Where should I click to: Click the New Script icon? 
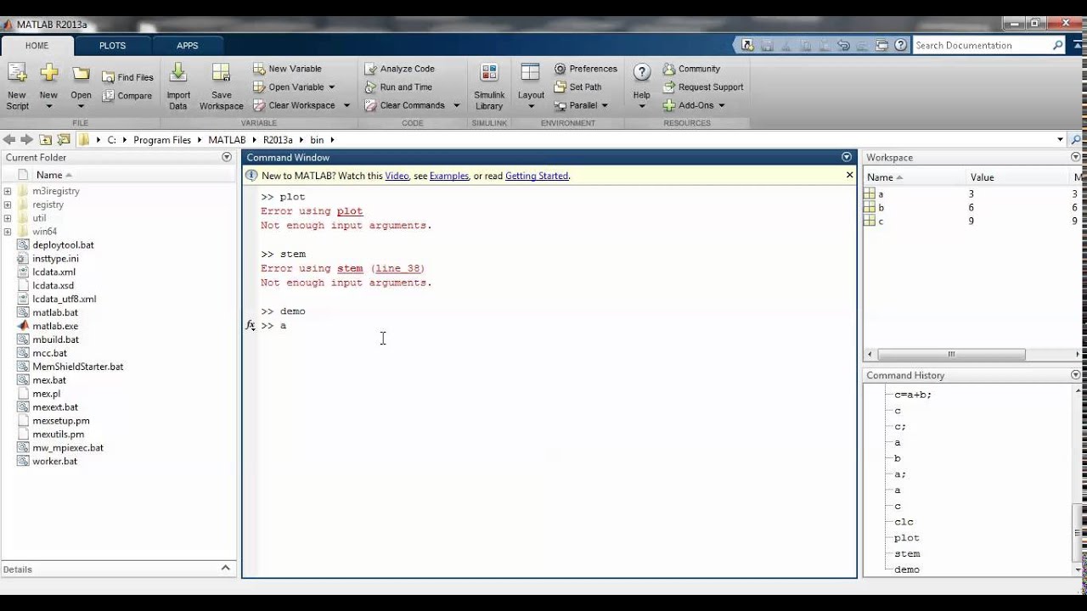[17, 74]
